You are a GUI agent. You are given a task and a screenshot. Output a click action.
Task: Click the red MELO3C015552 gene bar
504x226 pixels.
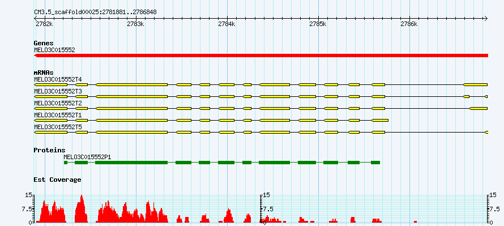click(261, 56)
